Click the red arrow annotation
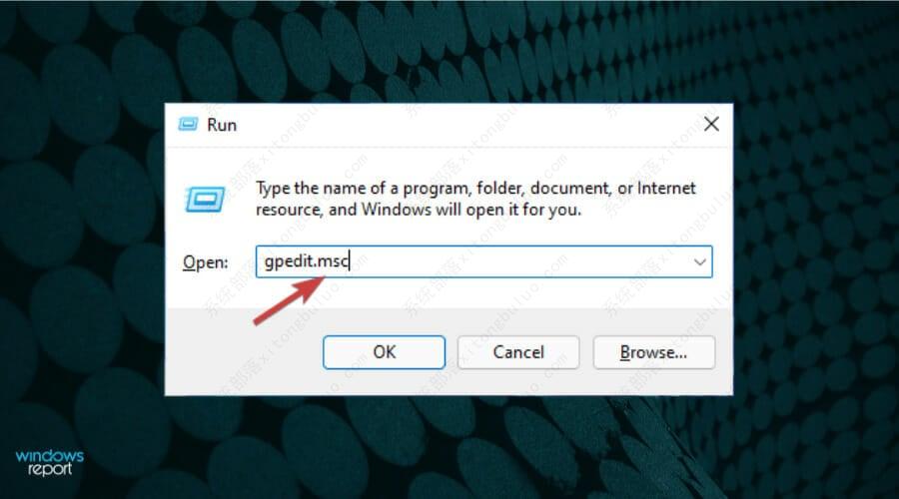 click(x=289, y=300)
